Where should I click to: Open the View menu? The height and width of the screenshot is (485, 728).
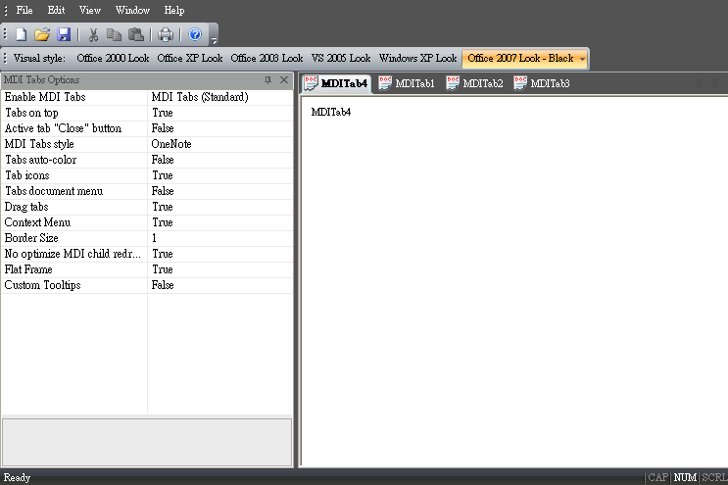pyautogui.click(x=89, y=10)
